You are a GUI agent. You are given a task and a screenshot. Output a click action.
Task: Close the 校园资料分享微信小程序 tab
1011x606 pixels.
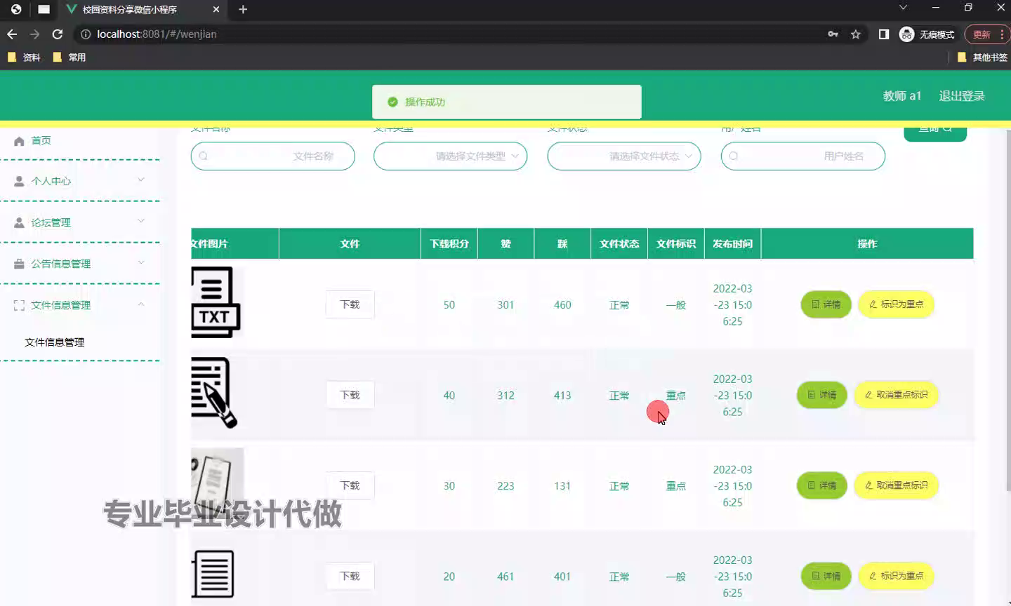click(x=216, y=9)
